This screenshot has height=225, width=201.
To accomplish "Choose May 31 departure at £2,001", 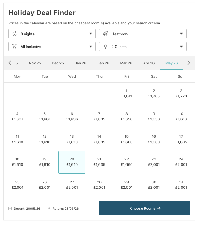I will point(181,185).
